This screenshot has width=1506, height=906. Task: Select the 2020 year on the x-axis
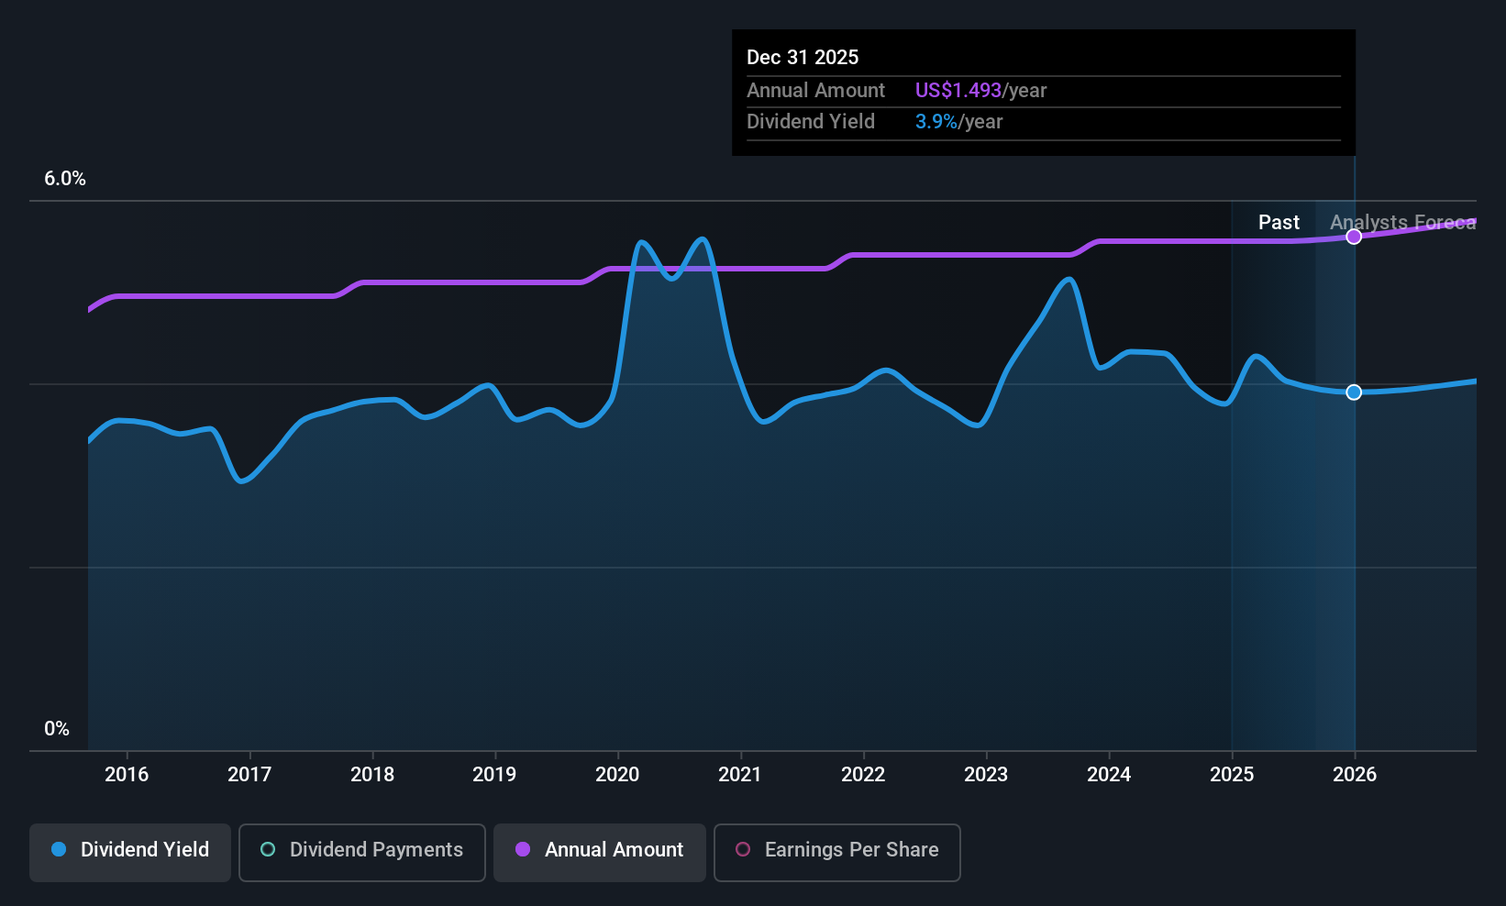point(617,775)
